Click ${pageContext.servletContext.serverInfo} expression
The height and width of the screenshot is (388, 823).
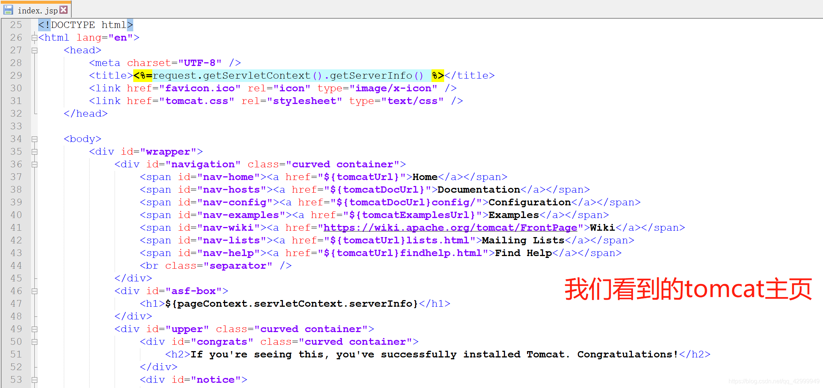click(x=292, y=304)
